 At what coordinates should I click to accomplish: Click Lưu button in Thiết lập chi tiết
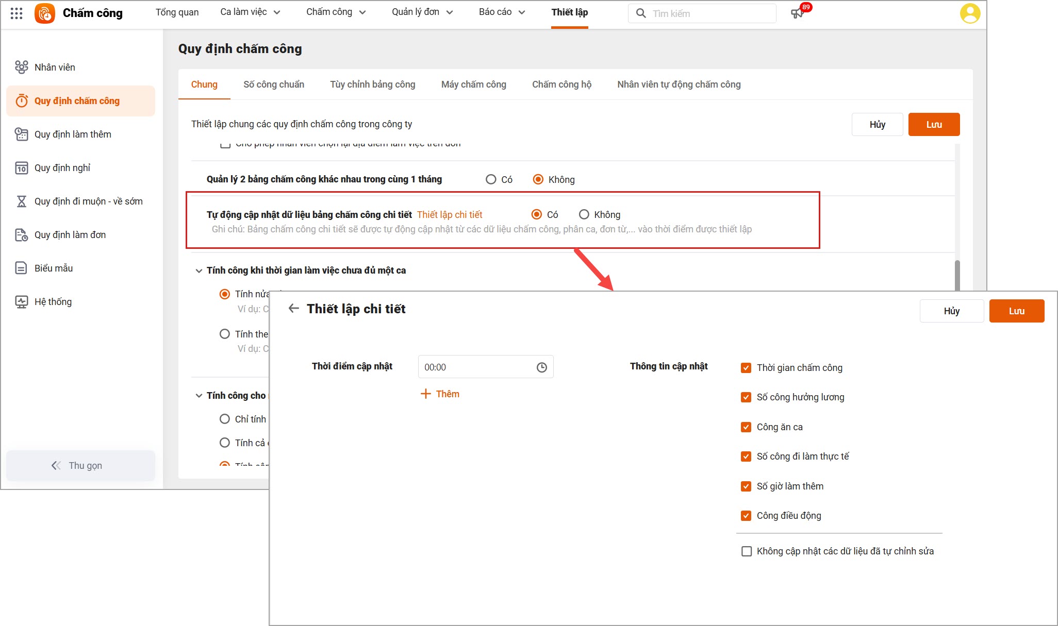[x=1016, y=311]
